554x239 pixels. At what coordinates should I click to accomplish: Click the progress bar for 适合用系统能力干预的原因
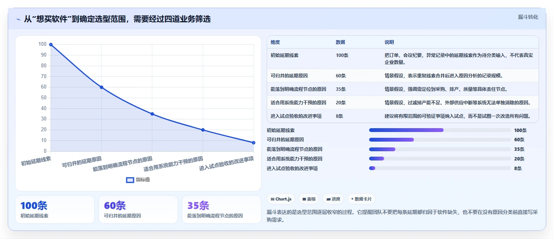click(440, 159)
